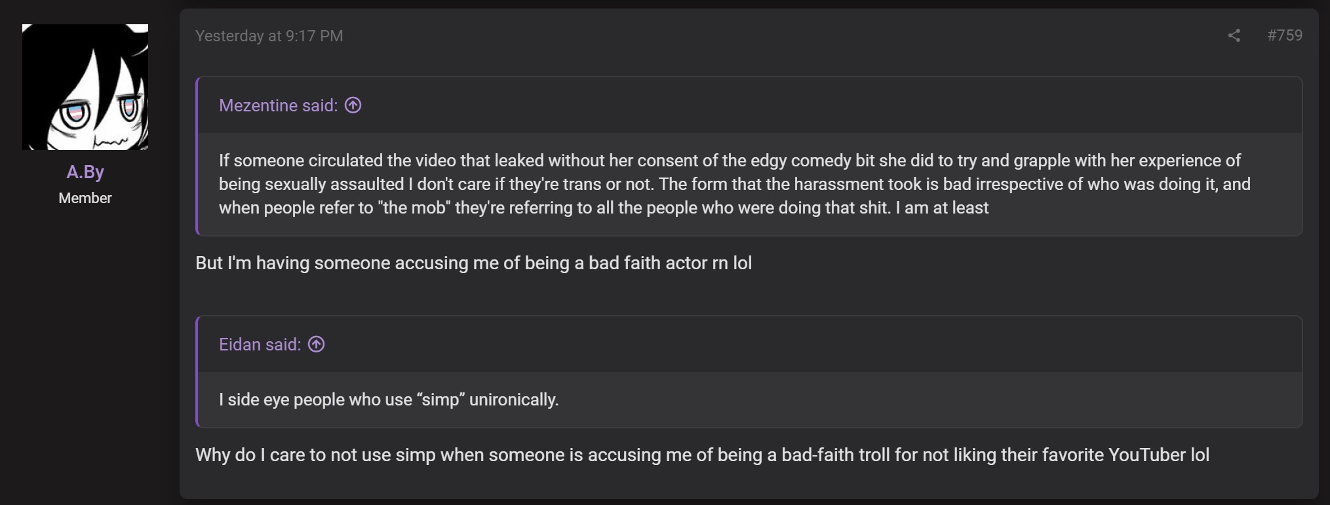Click the reply line about bad faith actor
The image size is (1330, 505).
tap(474, 263)
